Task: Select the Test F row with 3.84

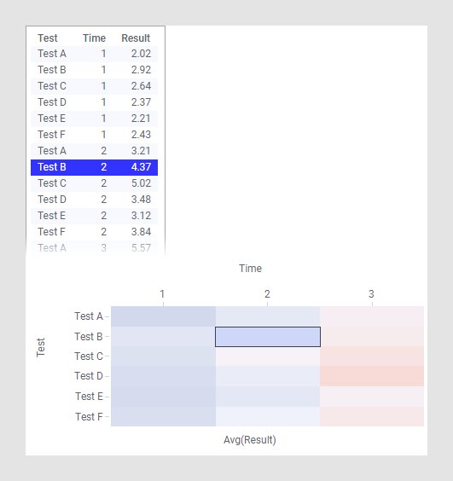Action: click(94, 232)
